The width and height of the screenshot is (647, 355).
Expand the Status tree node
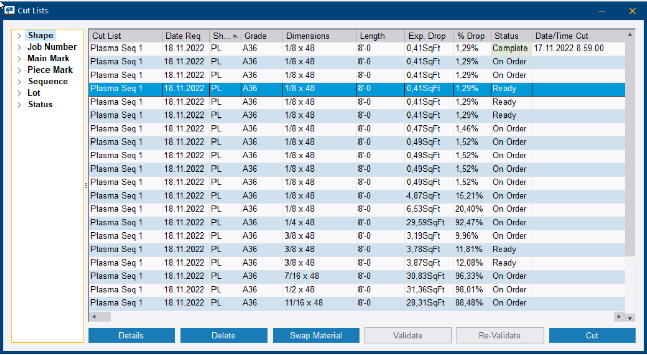[x=19, y=104]
